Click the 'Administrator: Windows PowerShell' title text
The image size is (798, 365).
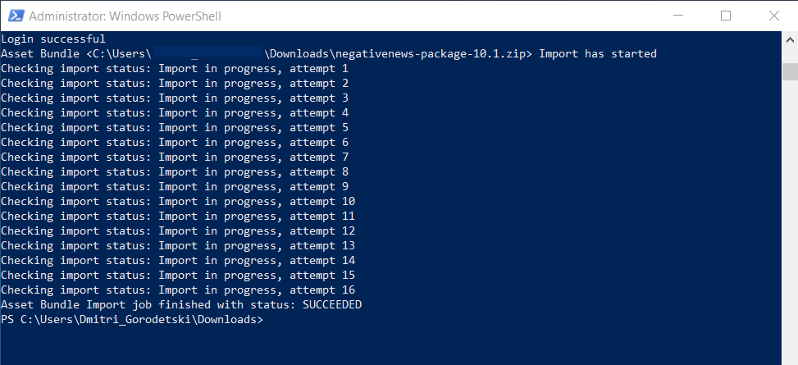(x=125, y=16)
